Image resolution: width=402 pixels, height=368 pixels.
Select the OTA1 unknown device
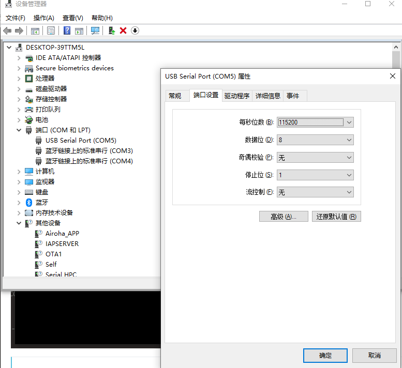click(x=54, y=254)
